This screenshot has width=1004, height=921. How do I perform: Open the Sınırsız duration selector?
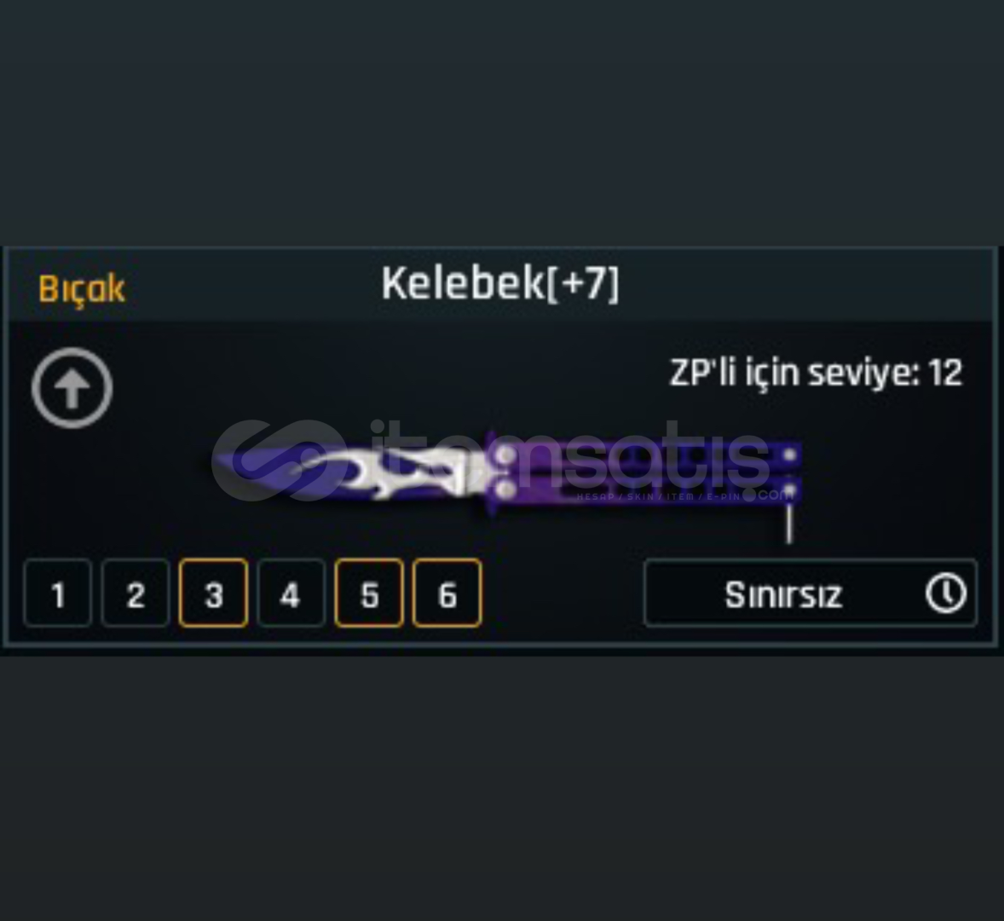point(811,593)
